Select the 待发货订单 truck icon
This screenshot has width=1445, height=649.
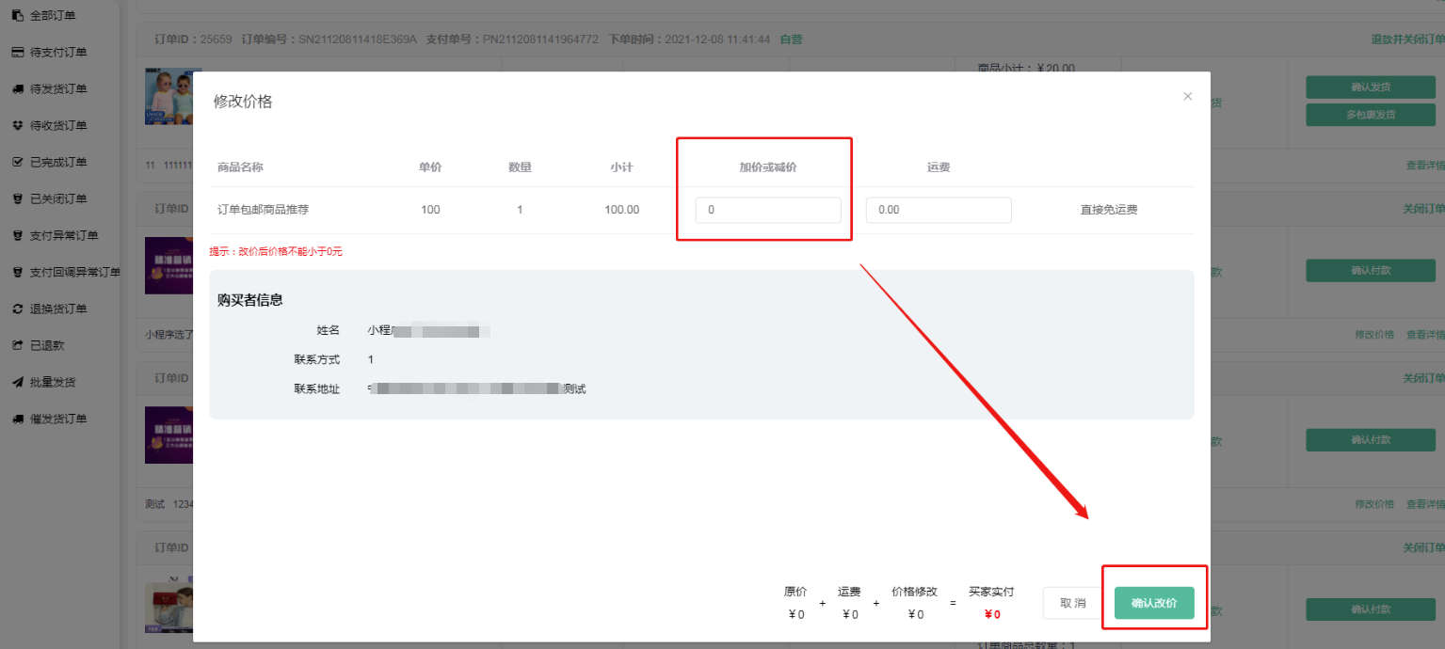coord(17,89)
